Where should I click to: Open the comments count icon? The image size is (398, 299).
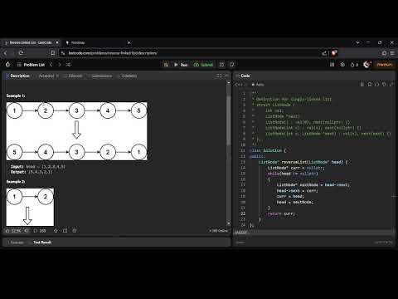click(40, 231)
